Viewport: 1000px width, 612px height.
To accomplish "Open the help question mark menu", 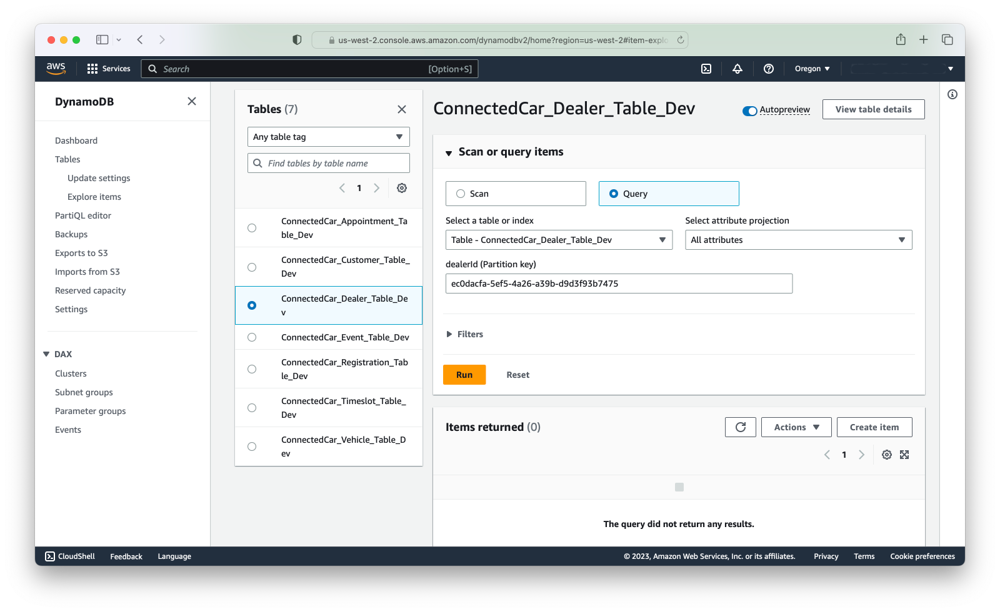I will click(769, 69).
